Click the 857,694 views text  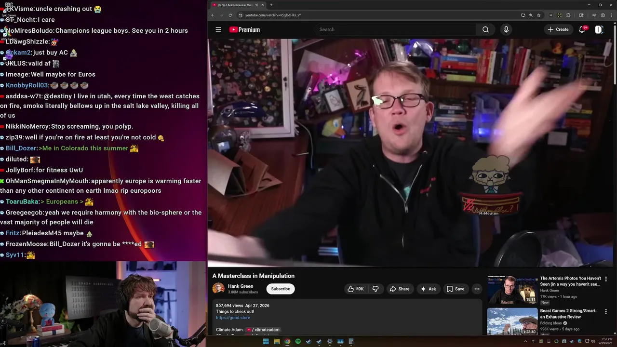point(229,306)
